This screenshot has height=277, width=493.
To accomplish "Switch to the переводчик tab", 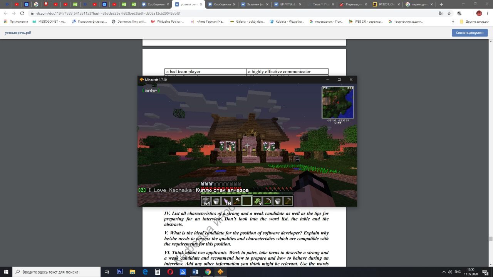I will click(x=418, y=4).
